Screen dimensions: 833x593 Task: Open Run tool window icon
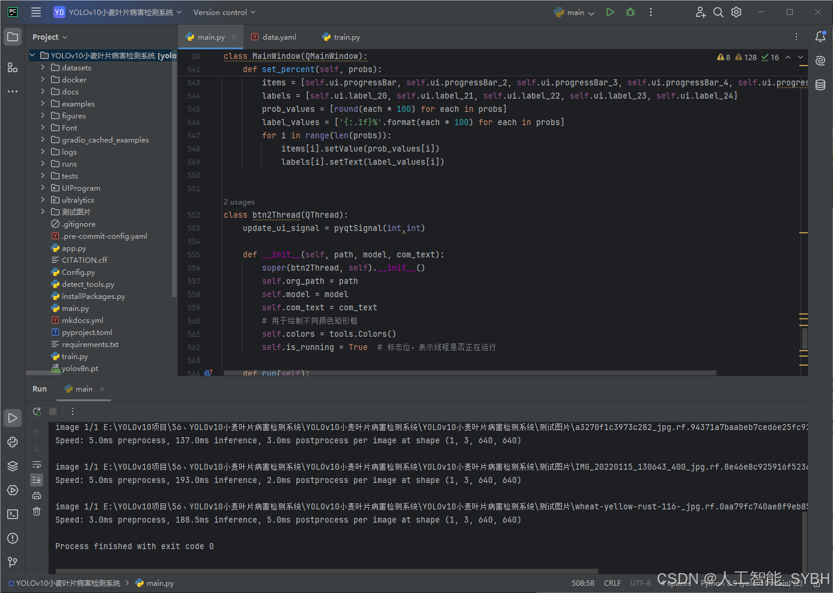click(13, 417)
